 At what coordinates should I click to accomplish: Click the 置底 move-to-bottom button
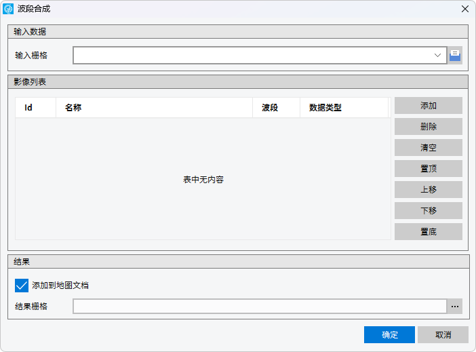(x=428, y=232)
